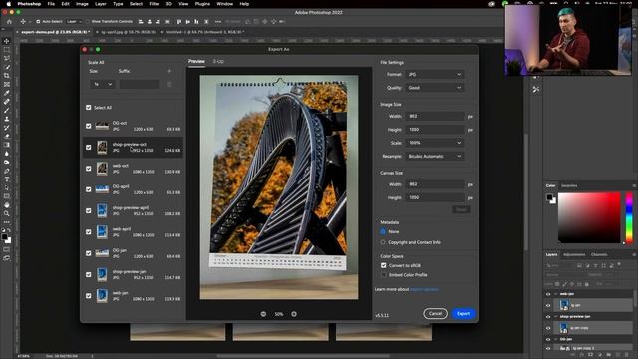This screenshot has height=359, width=638.
Task: Select the Horizontal Type tool
Action: [7, 179]
